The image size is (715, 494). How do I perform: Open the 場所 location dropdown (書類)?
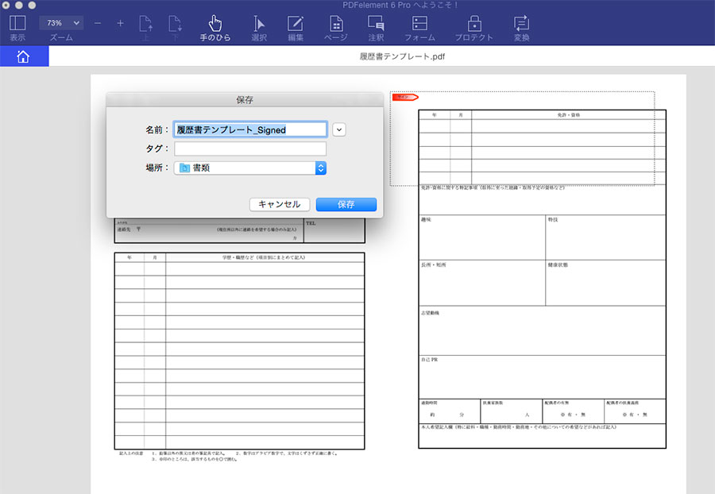250,168
